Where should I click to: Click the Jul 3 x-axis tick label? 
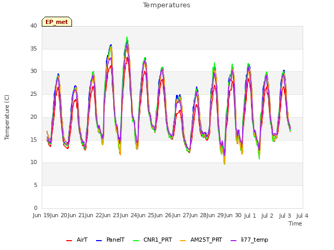(x=285, y=216)
